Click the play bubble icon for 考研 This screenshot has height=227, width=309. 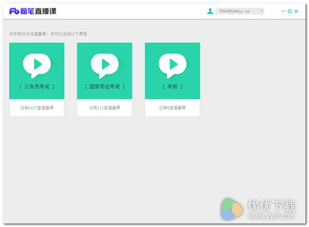tap(173, 66)
